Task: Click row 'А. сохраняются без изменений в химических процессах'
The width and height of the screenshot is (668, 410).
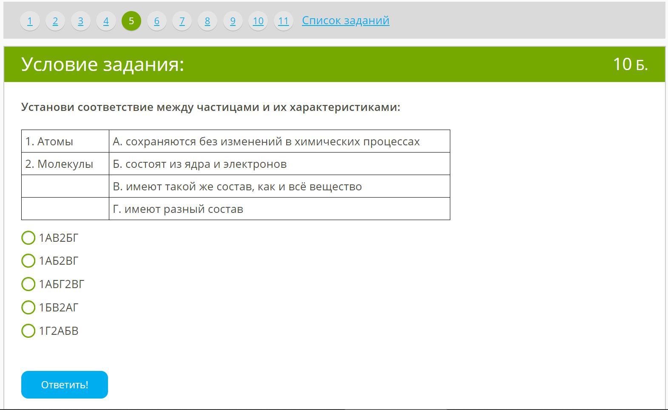Action: pos(279,141)
